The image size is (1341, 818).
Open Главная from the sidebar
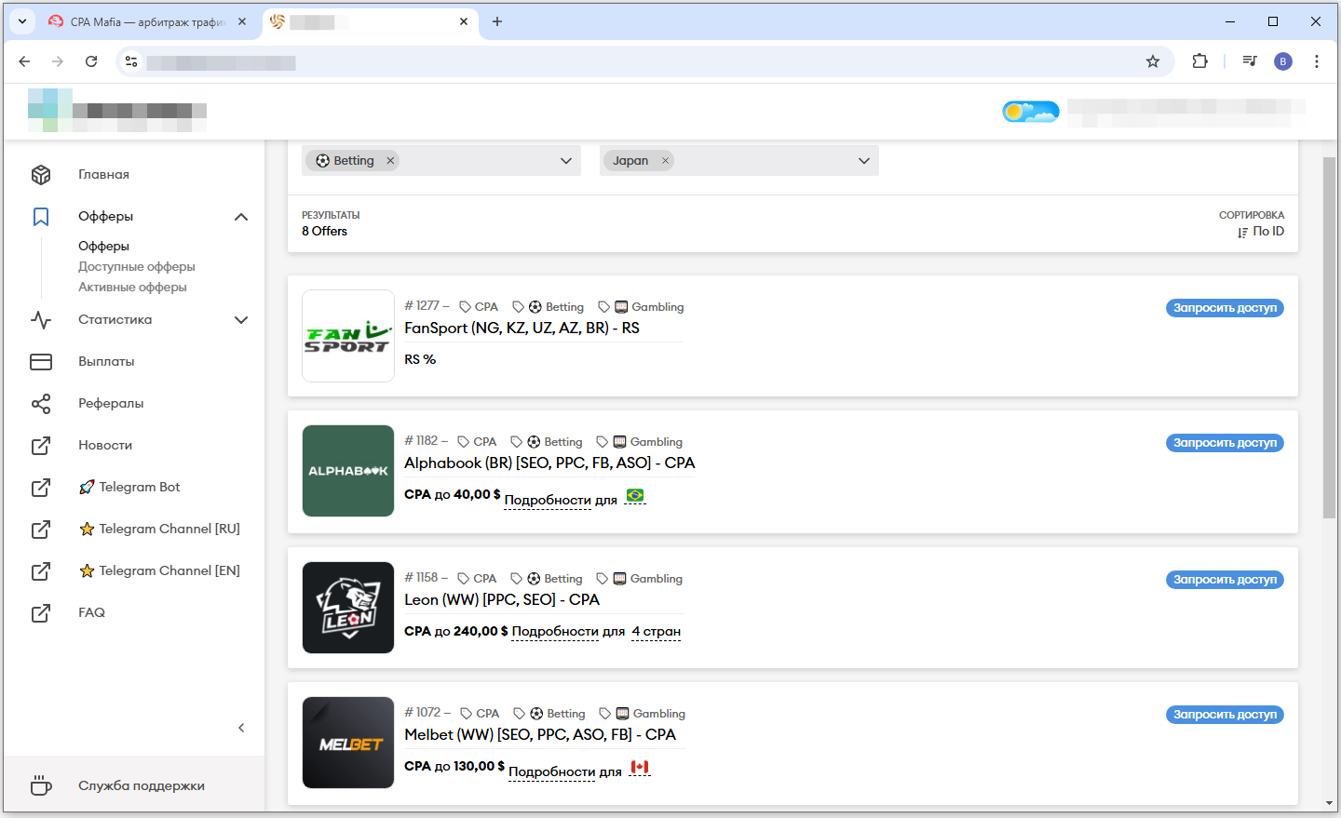pos(103,174)
